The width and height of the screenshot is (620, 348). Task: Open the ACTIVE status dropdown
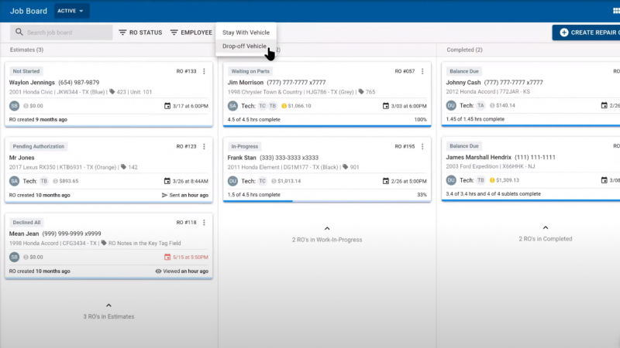click(x=72, y=12)
